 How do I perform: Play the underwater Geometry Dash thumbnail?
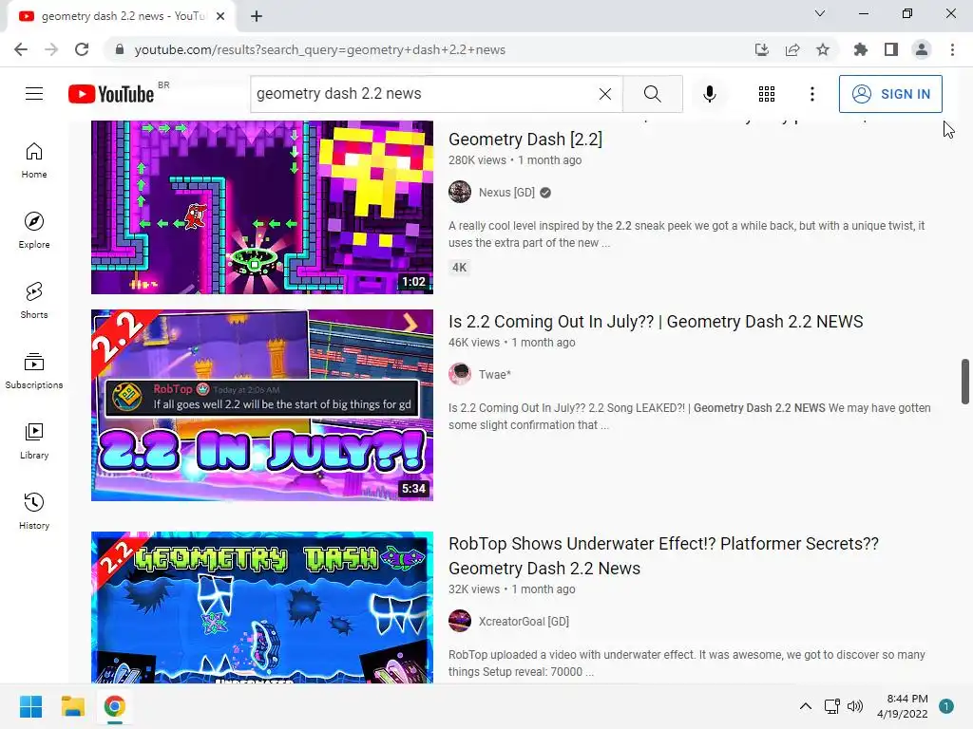pos(262,607)
